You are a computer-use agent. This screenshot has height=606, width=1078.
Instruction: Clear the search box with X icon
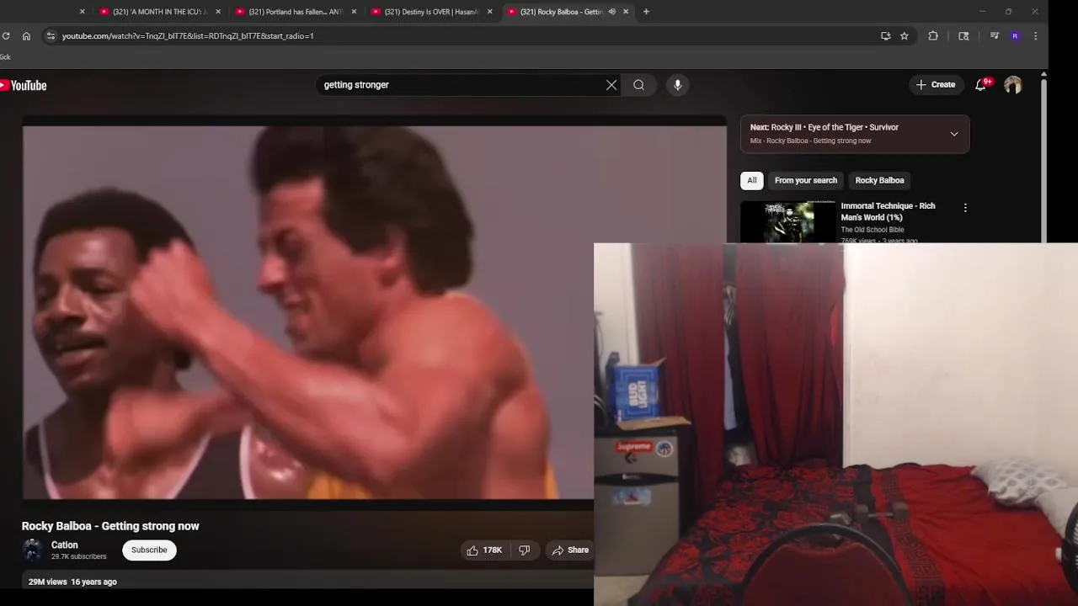click(x=611, y=85)
